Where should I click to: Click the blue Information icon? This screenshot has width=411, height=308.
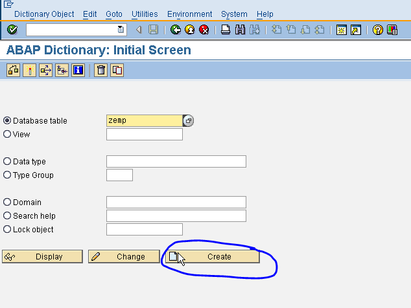78,70
